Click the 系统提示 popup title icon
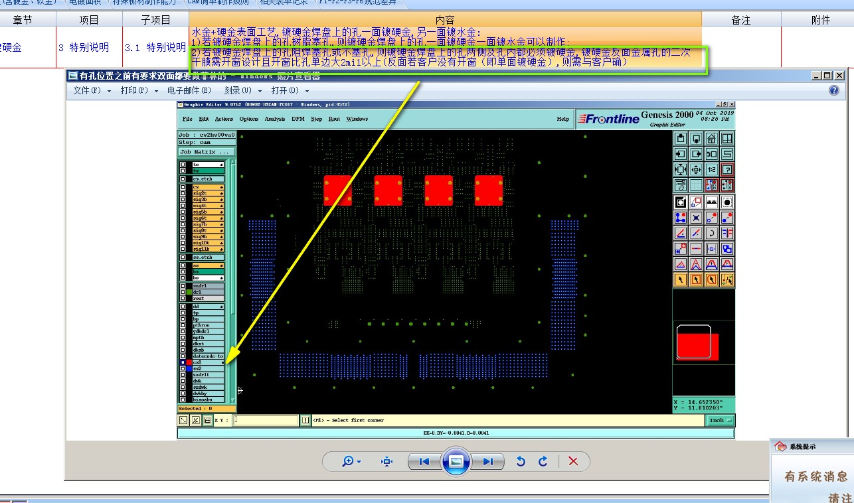 (x=781, y=447)
